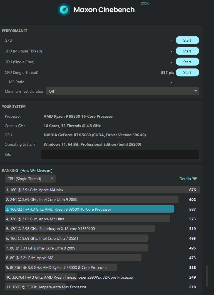214x295 pixels.
Task: Open the Minimum Test Duration dropdown
Action: [x=123, y=91]
